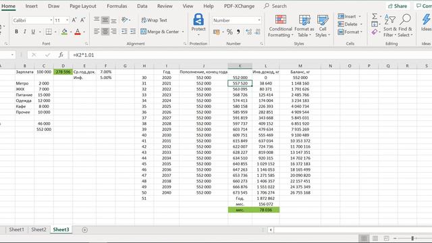This screenshot has width=432, height=243.
Task: Open the Number format dropdown
Action: [259, 20]
